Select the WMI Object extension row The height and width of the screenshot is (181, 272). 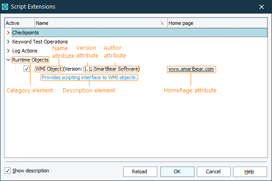[48, 69]
